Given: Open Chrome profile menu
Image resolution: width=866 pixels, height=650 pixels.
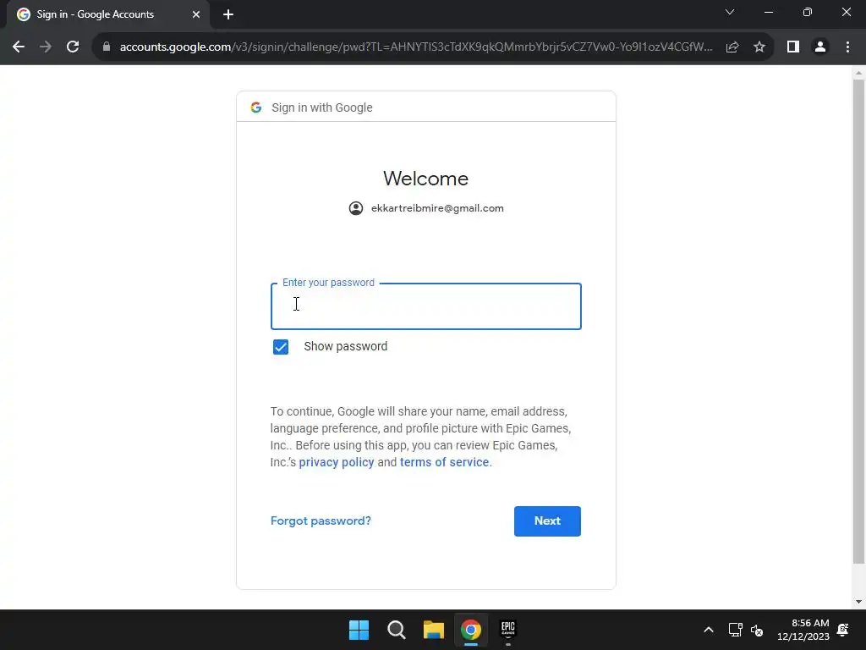Looking at the screenshot, I should point(820,47).
